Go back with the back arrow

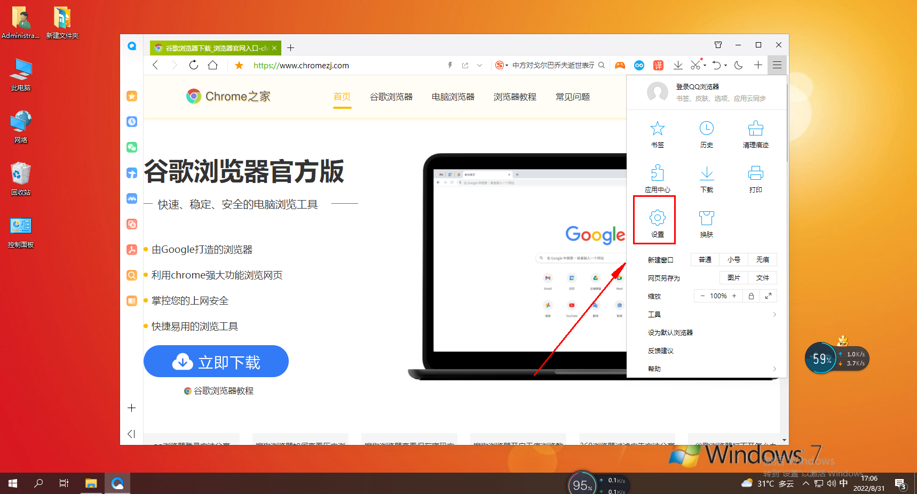[x=155, y=65]
